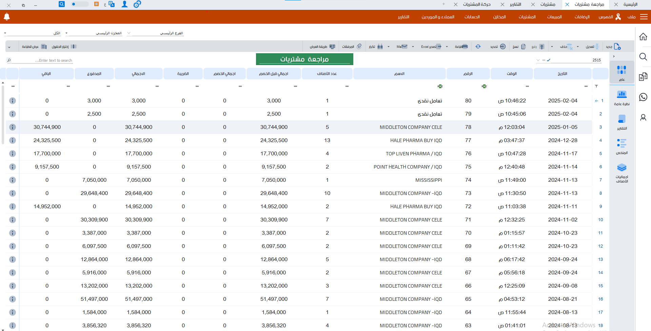Click the طباعة print button

461,46
